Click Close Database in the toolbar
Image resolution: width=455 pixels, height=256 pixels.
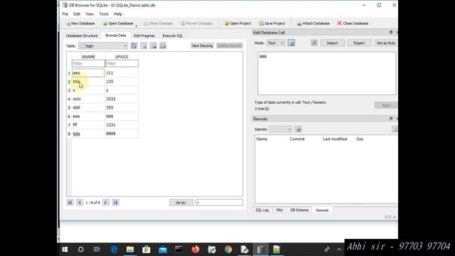tap(353, 23)
